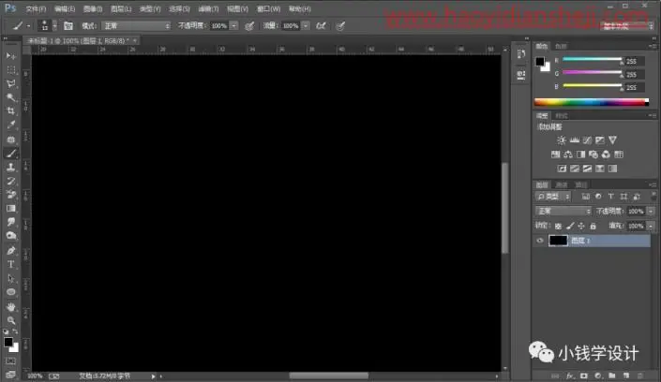661x382 pixels.
Task: Select the Ellipse shape tool
Action: coord(11,292)
